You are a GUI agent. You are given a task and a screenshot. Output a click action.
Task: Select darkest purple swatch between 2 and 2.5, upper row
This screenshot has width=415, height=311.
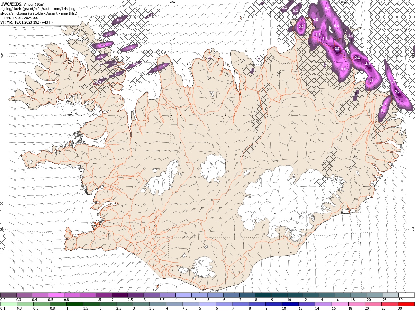[x=119, y=295]
